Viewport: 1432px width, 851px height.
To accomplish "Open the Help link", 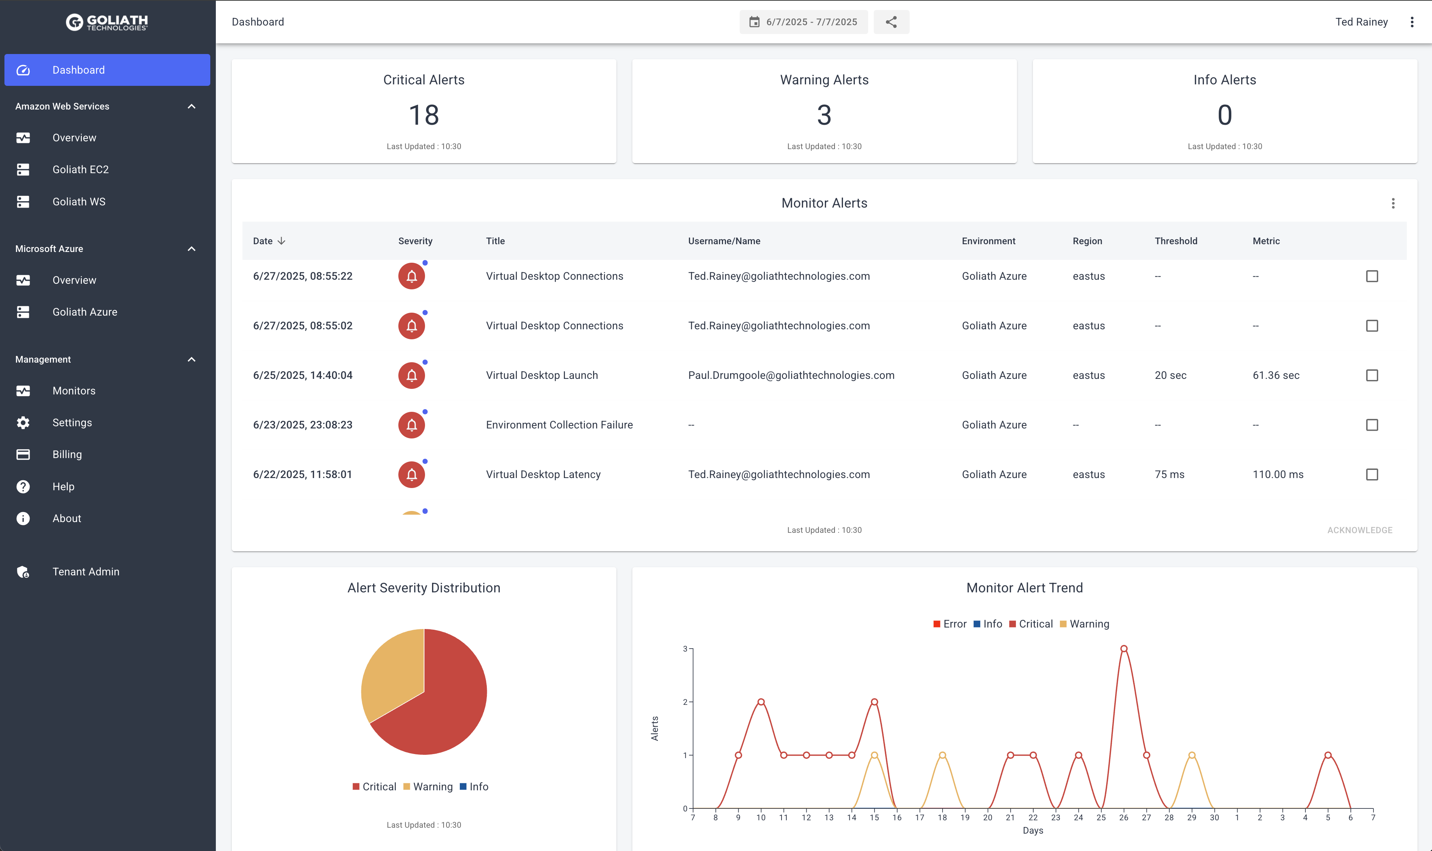I will tap(107, 486).
